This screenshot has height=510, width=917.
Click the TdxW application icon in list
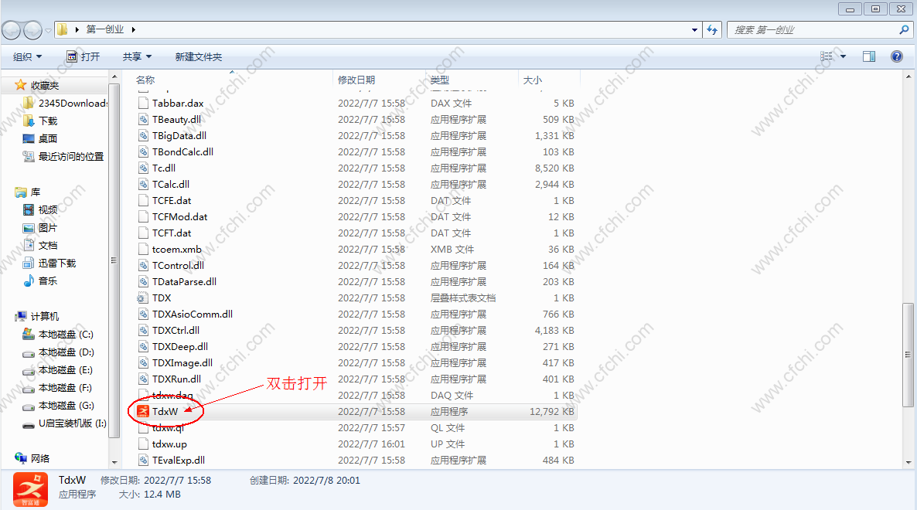(x=143, y=411)
